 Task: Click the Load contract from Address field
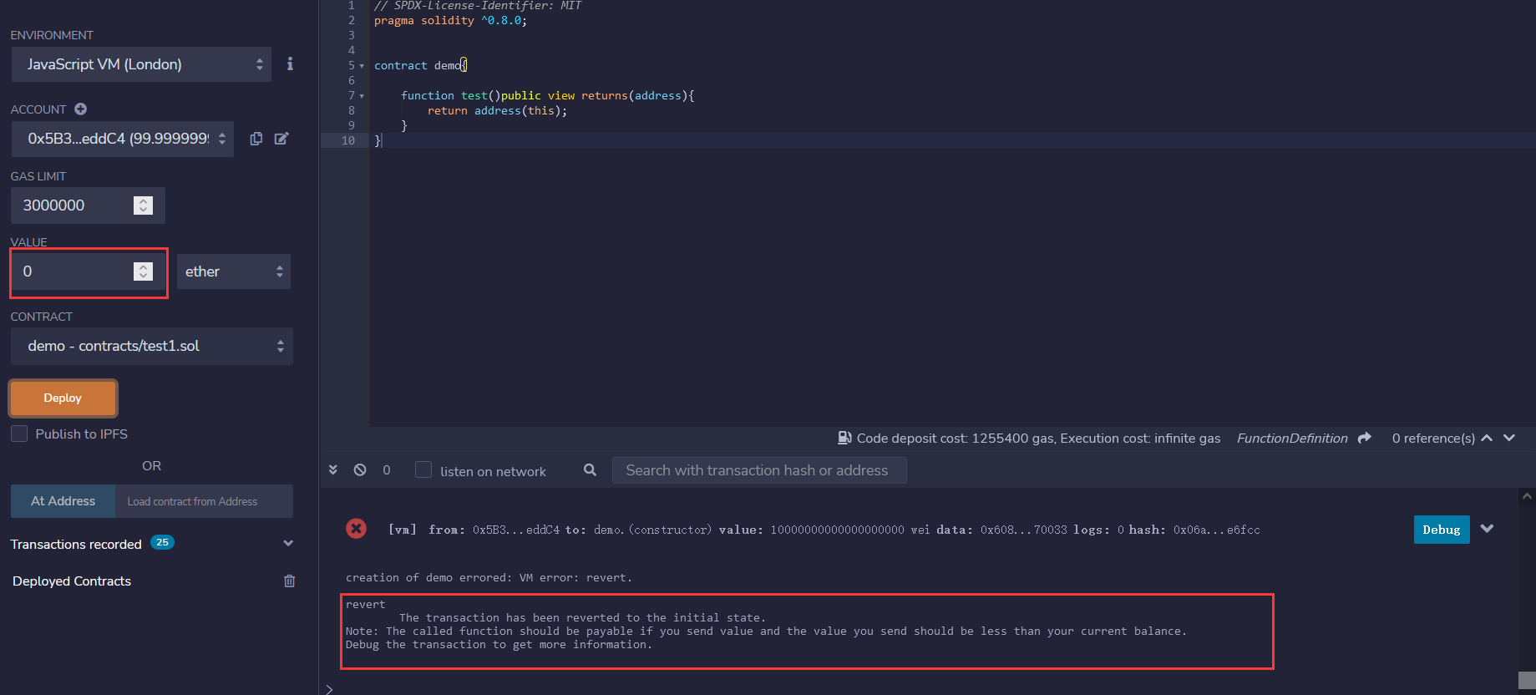click(204, 501)
